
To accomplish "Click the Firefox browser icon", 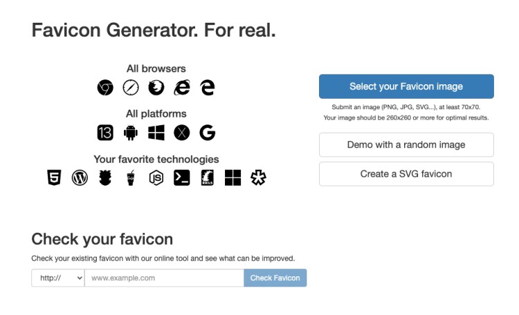I will (156, 88).
